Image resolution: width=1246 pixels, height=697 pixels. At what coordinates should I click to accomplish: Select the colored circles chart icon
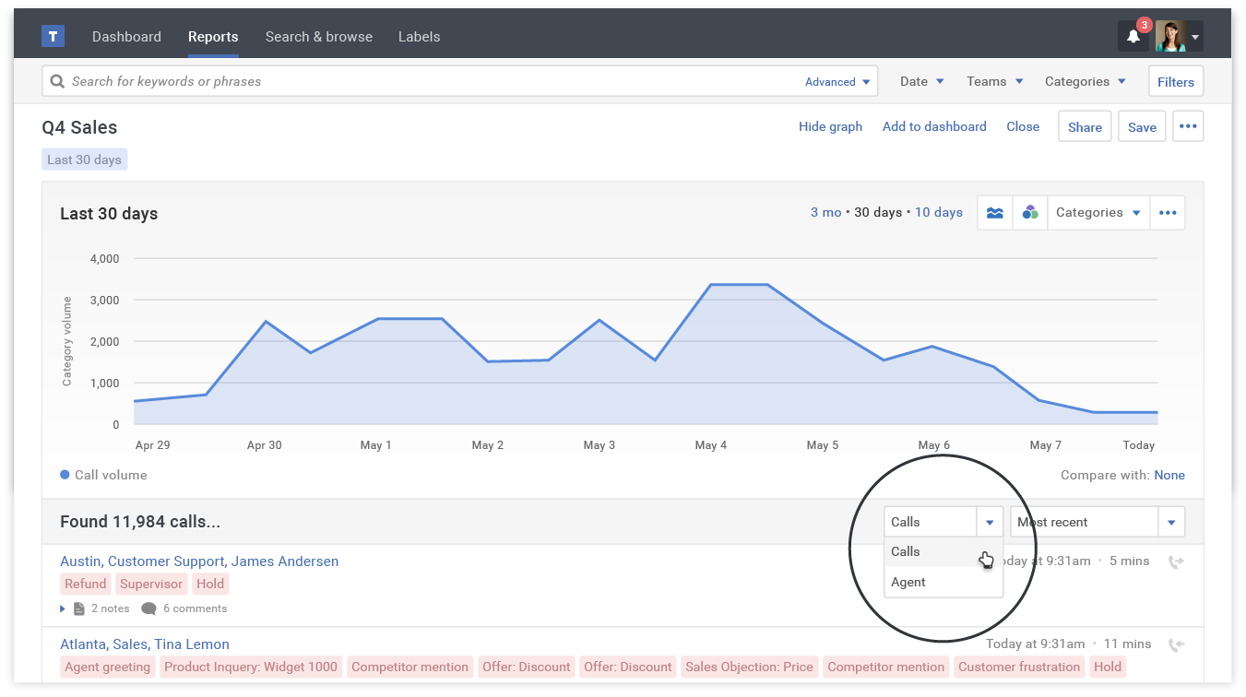click(1030, 213)
